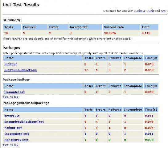The image size is (168, 148).
Task: Open the FailingTest link
Action: (x=13, y=128)
